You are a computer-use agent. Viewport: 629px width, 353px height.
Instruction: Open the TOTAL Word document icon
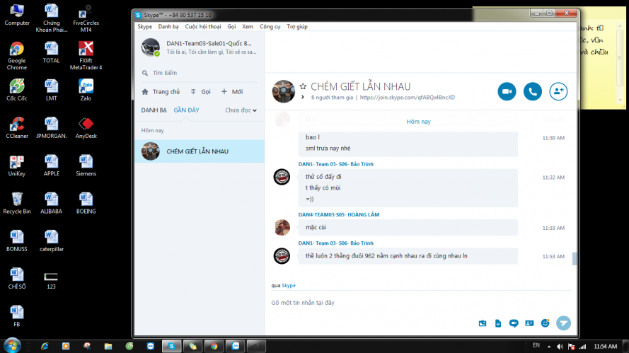[52, 52]
